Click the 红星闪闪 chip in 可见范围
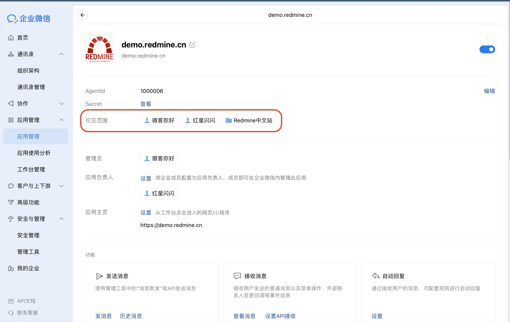Viewport: 510px width, 322px height. click(x=200, y=120)
